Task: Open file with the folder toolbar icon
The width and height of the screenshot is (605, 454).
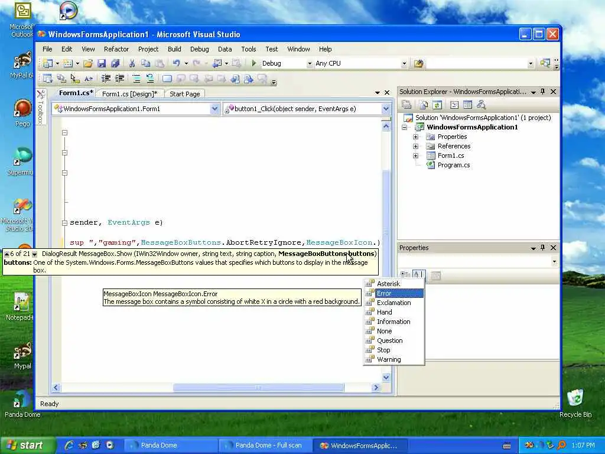Action: point(88,63)
